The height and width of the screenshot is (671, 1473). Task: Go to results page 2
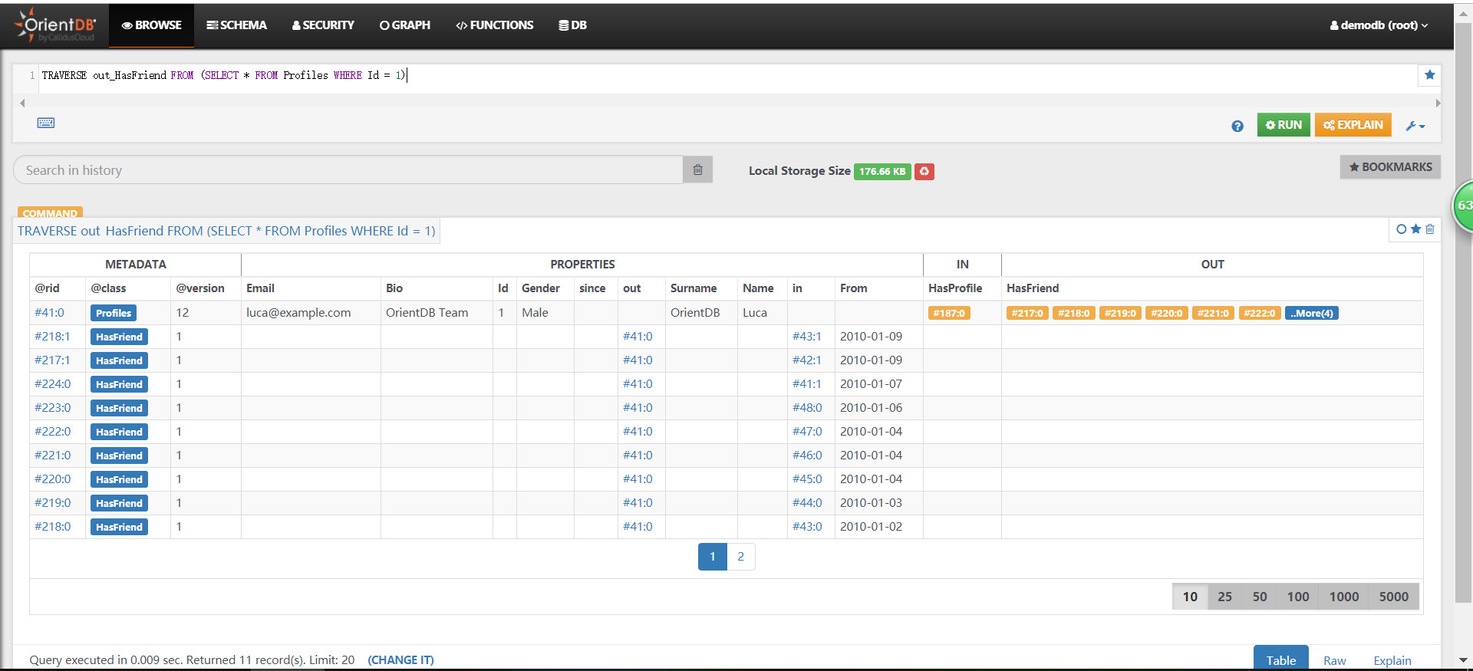coord(740,557)
